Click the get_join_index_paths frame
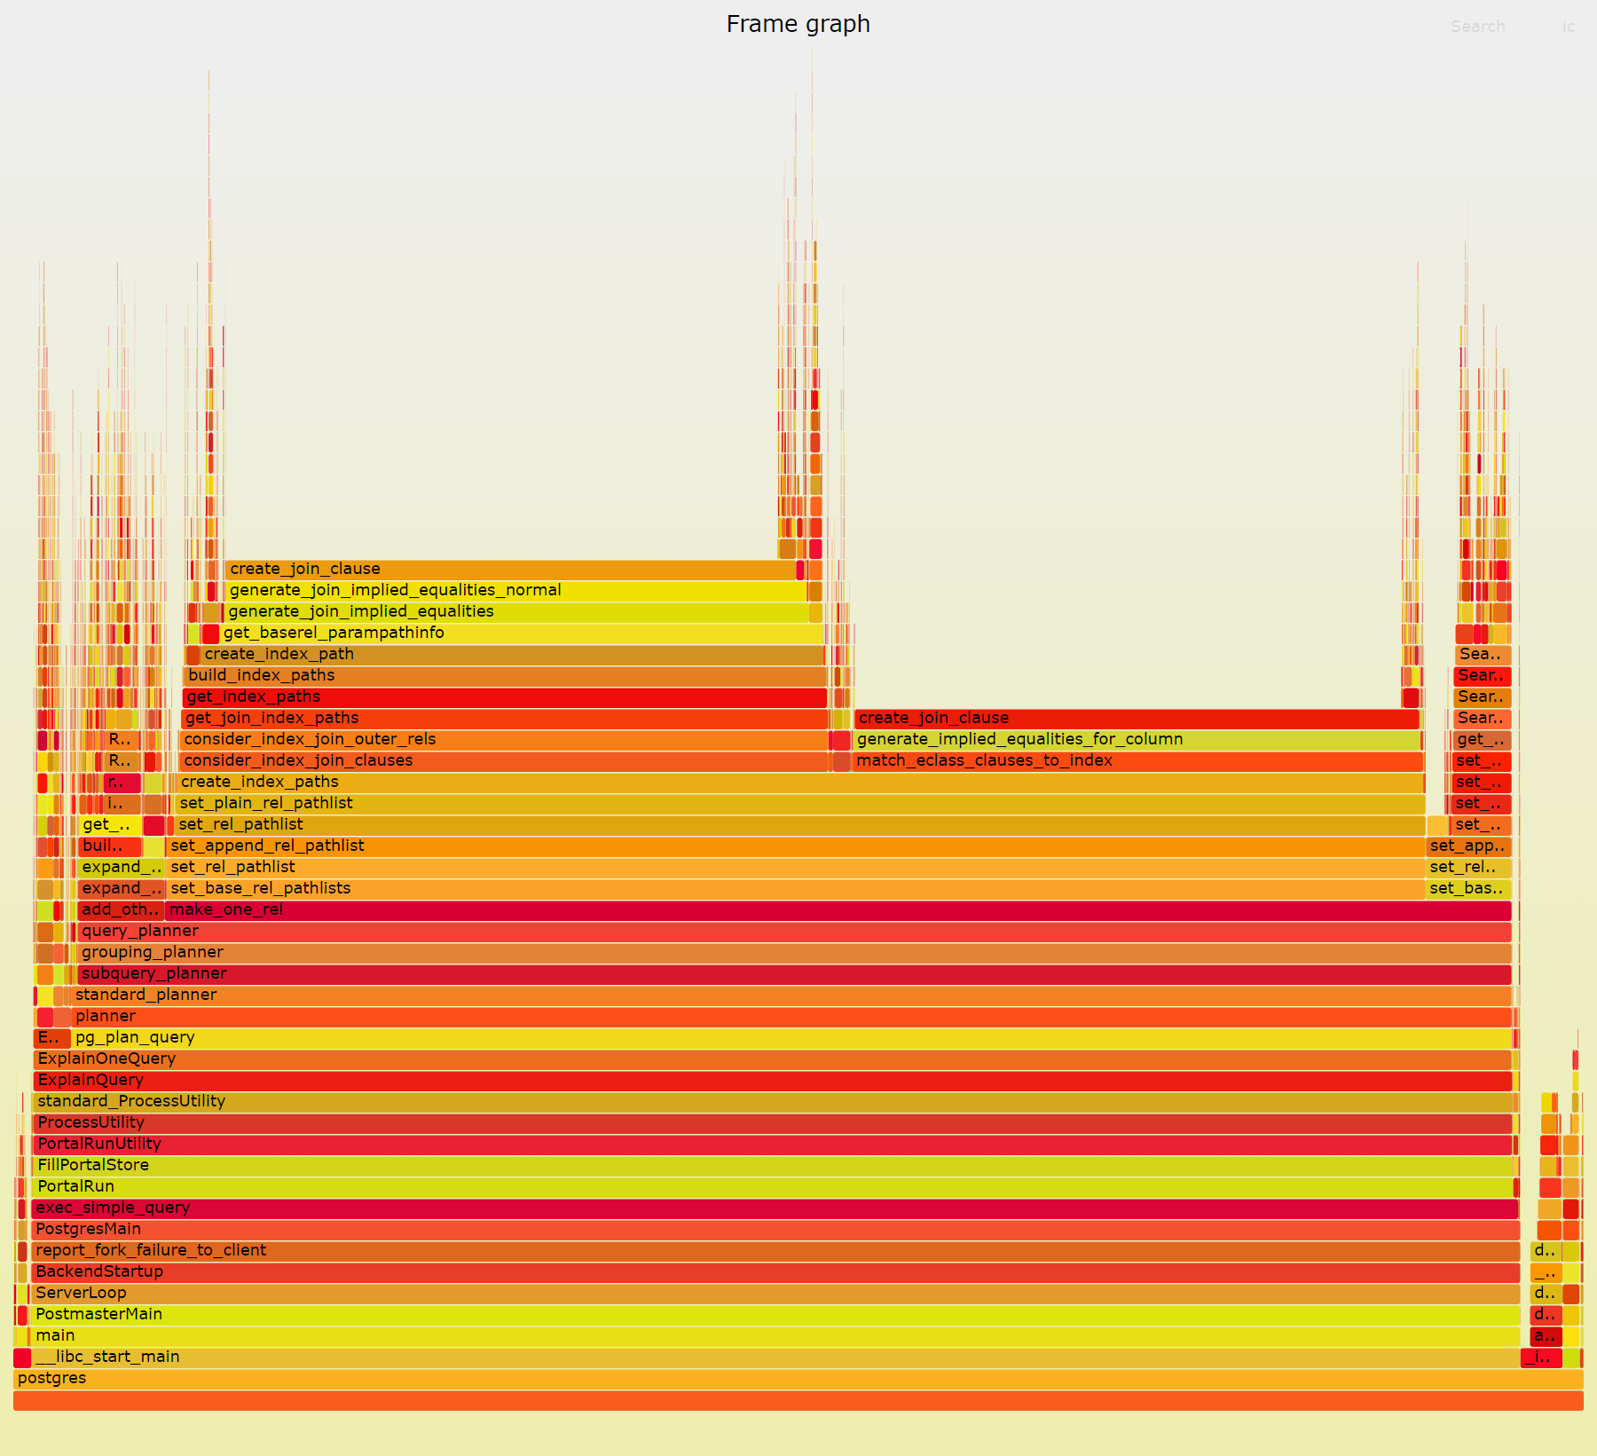Image resolution: width=1597 pixels, height=1456 pixels. click(x=504, y=718)
